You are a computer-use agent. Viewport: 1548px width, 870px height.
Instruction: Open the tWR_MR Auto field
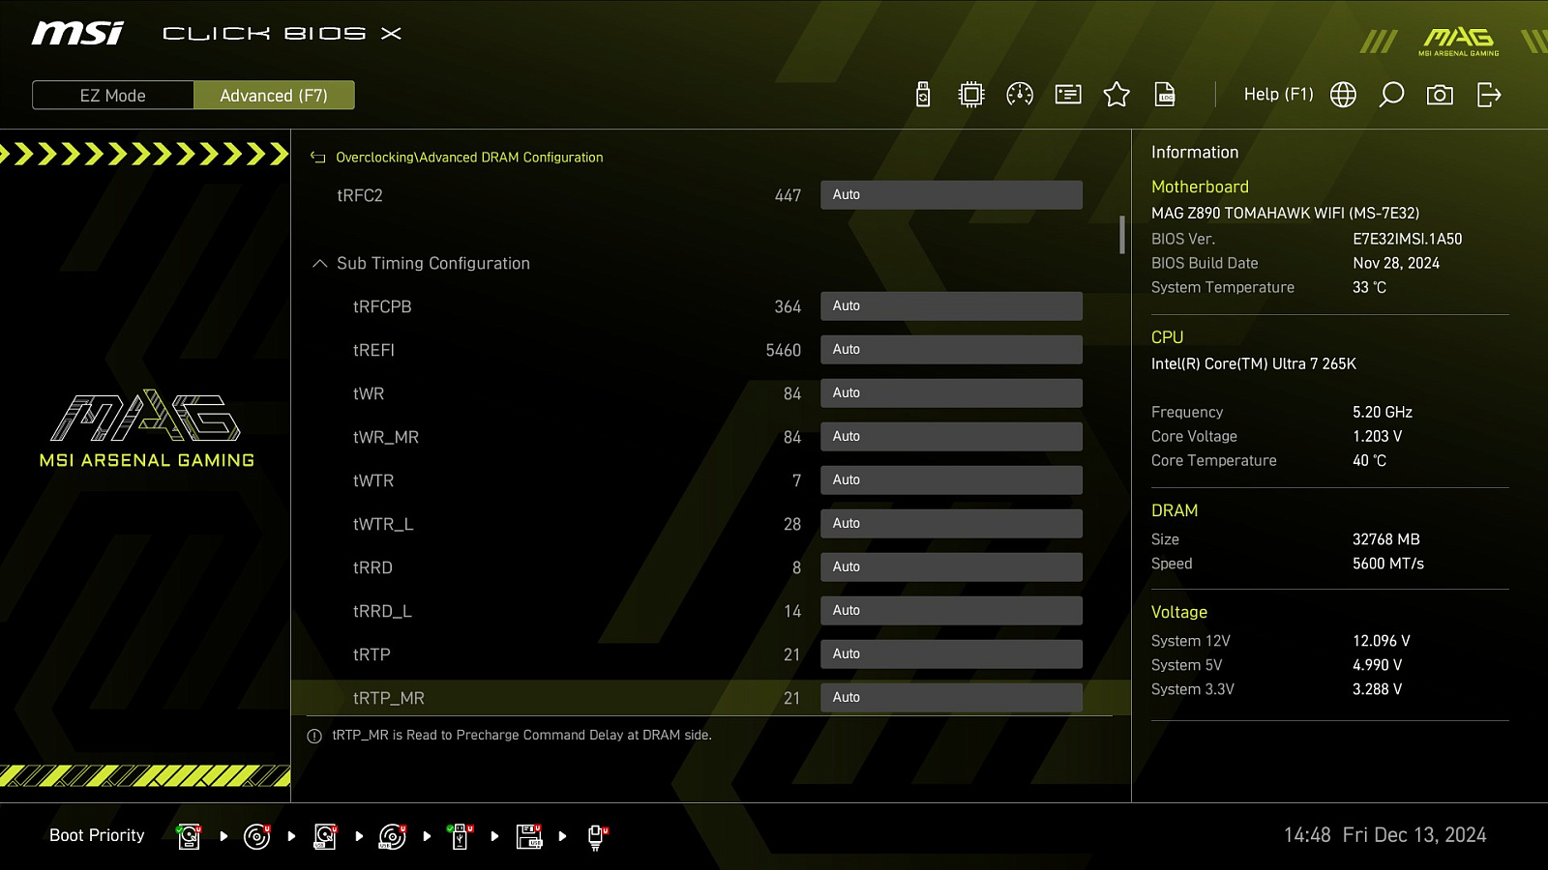tap(951, 437)
